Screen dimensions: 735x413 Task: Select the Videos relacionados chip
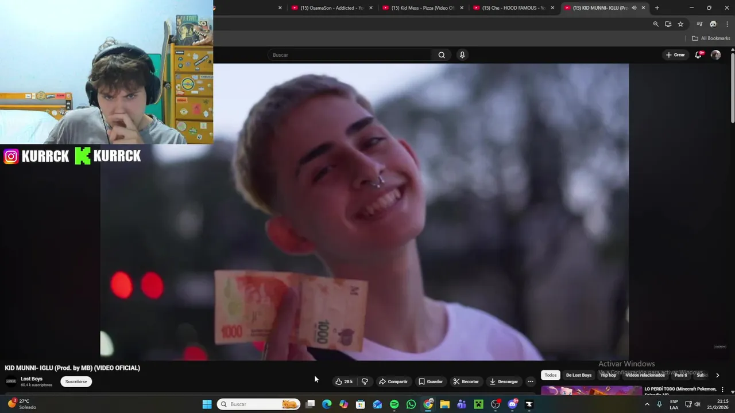645,375
